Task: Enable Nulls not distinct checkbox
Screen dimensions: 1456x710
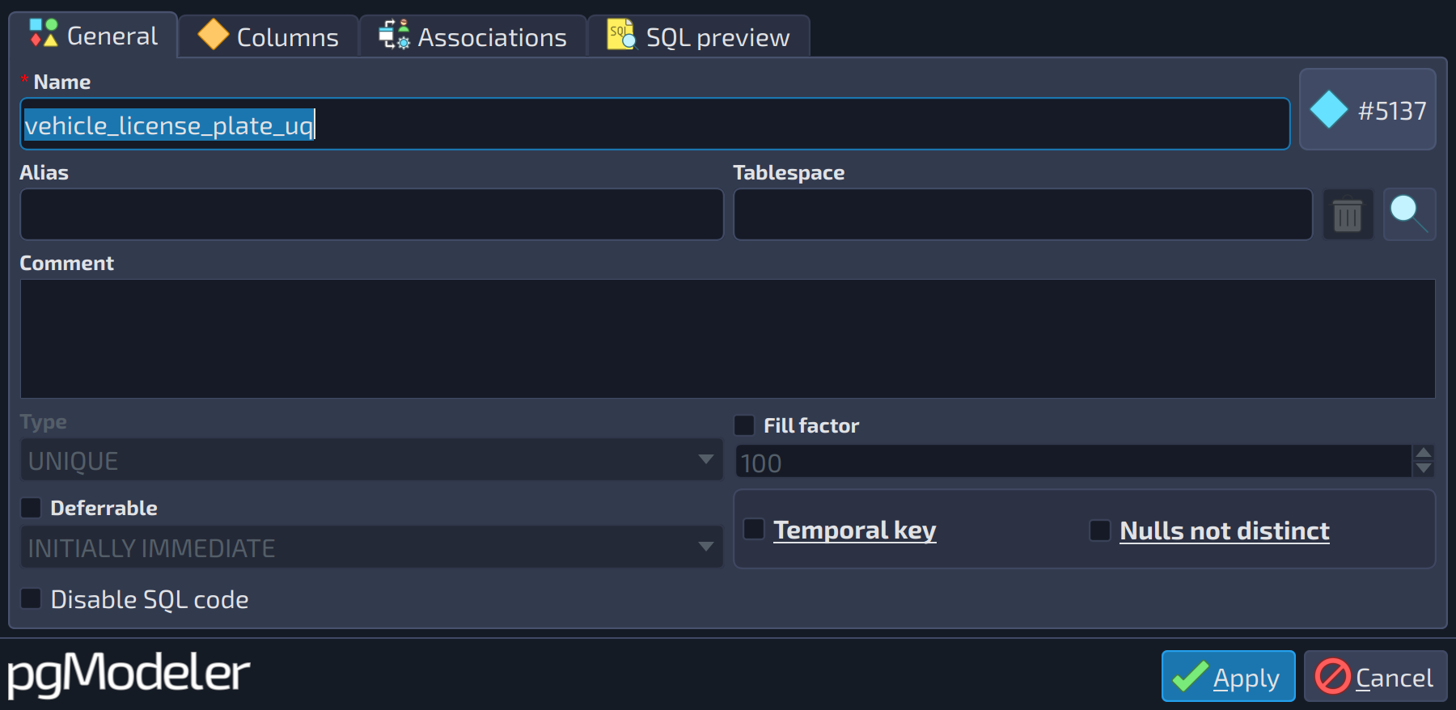Action: pyautogui.click(x=1100, y=530)
